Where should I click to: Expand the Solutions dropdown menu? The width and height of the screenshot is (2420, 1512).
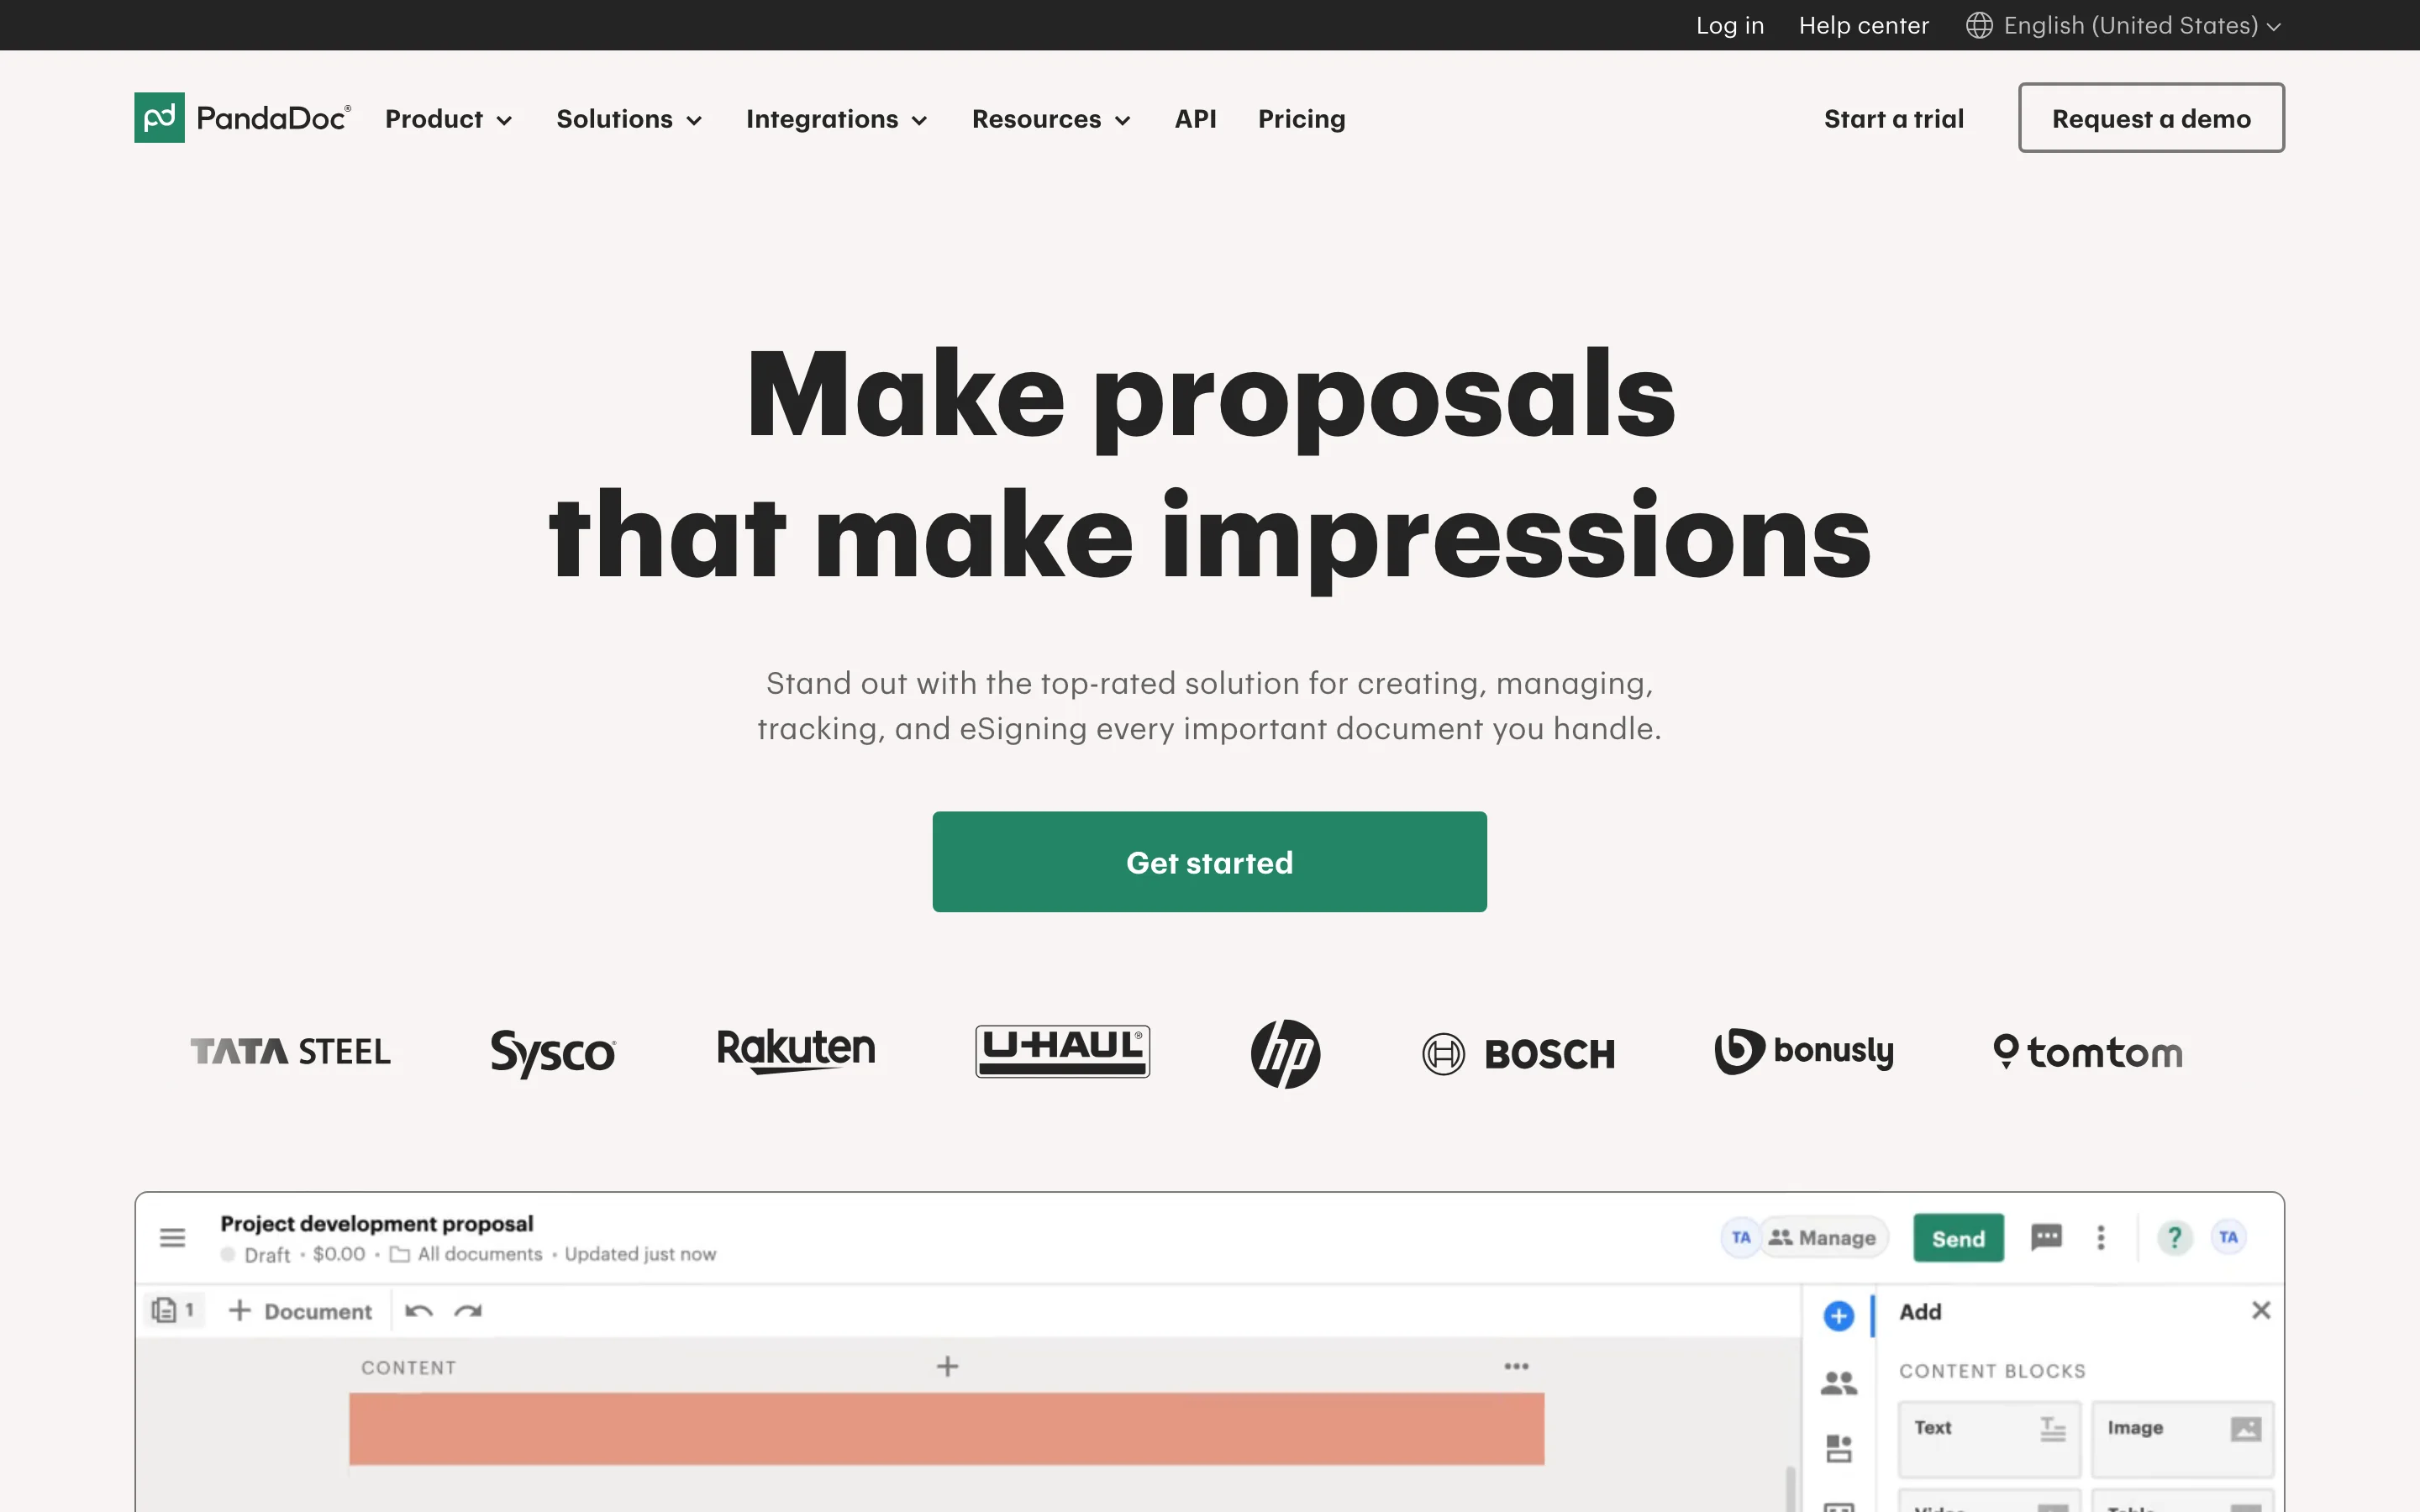coord(629,119)
